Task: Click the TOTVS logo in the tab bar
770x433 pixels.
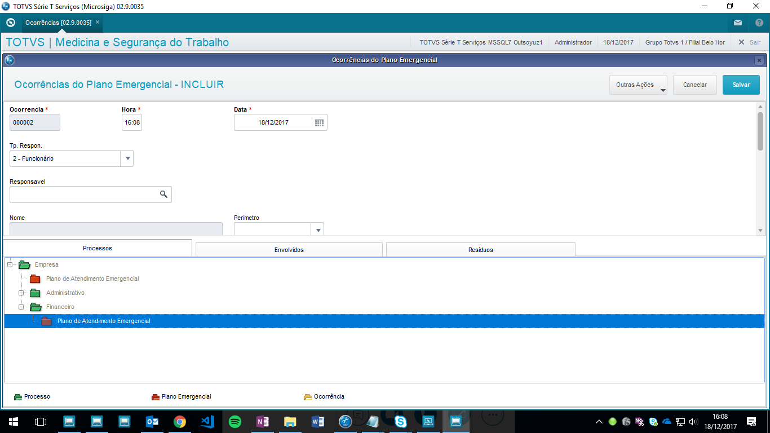Action: click(10, 23)
